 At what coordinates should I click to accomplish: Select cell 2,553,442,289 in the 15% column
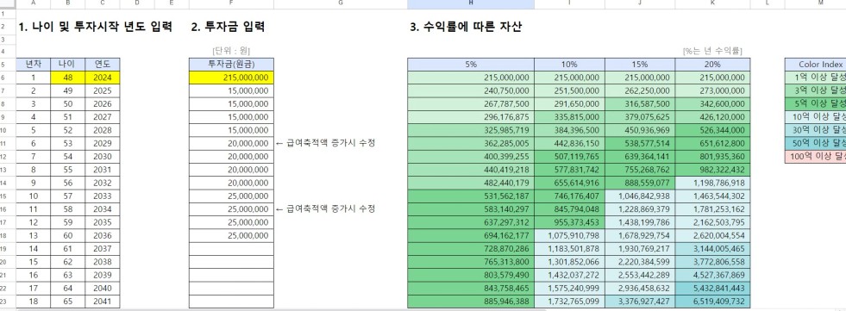coord(640,276)
